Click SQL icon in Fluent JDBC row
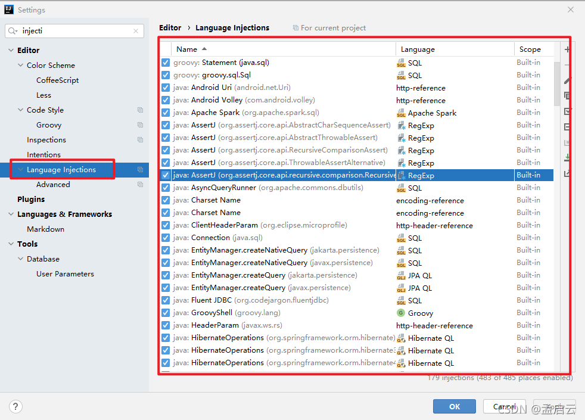The image size is (585, 420). tap(401, 300)
